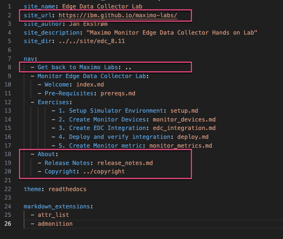
Task: Click 'Get back to Maximo Labs' entry
Action: pos(78,67)
